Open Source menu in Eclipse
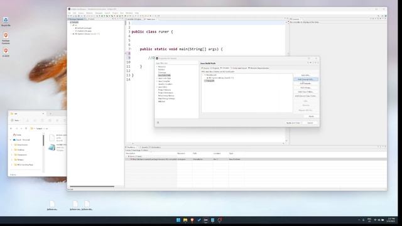 (81, 13)
